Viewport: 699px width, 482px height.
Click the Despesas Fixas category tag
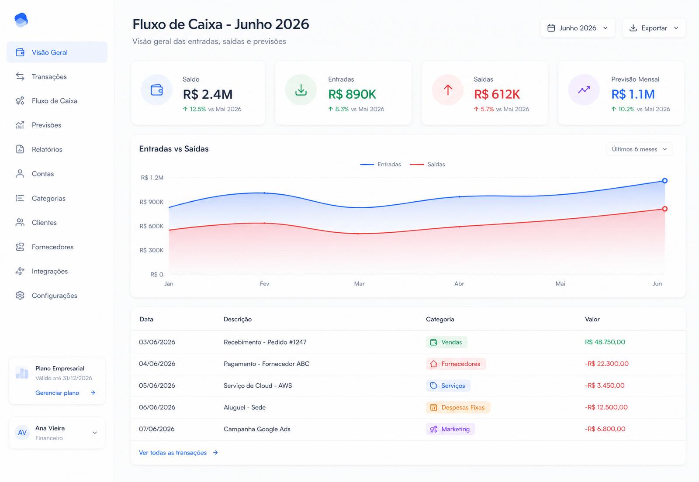click(x=458, y=407)
